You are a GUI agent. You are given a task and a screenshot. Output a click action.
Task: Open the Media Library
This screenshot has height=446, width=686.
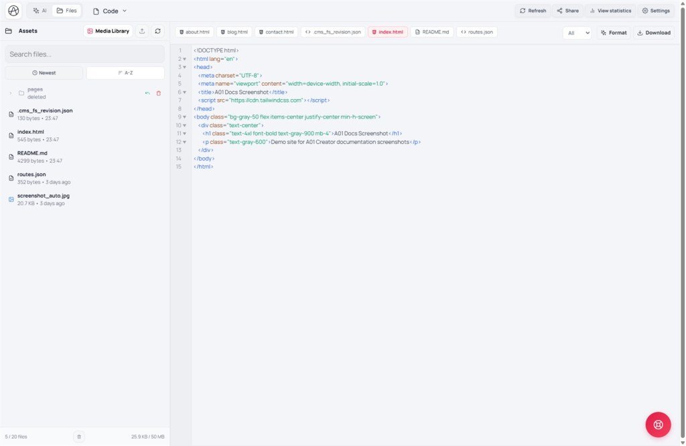point(108,31)
